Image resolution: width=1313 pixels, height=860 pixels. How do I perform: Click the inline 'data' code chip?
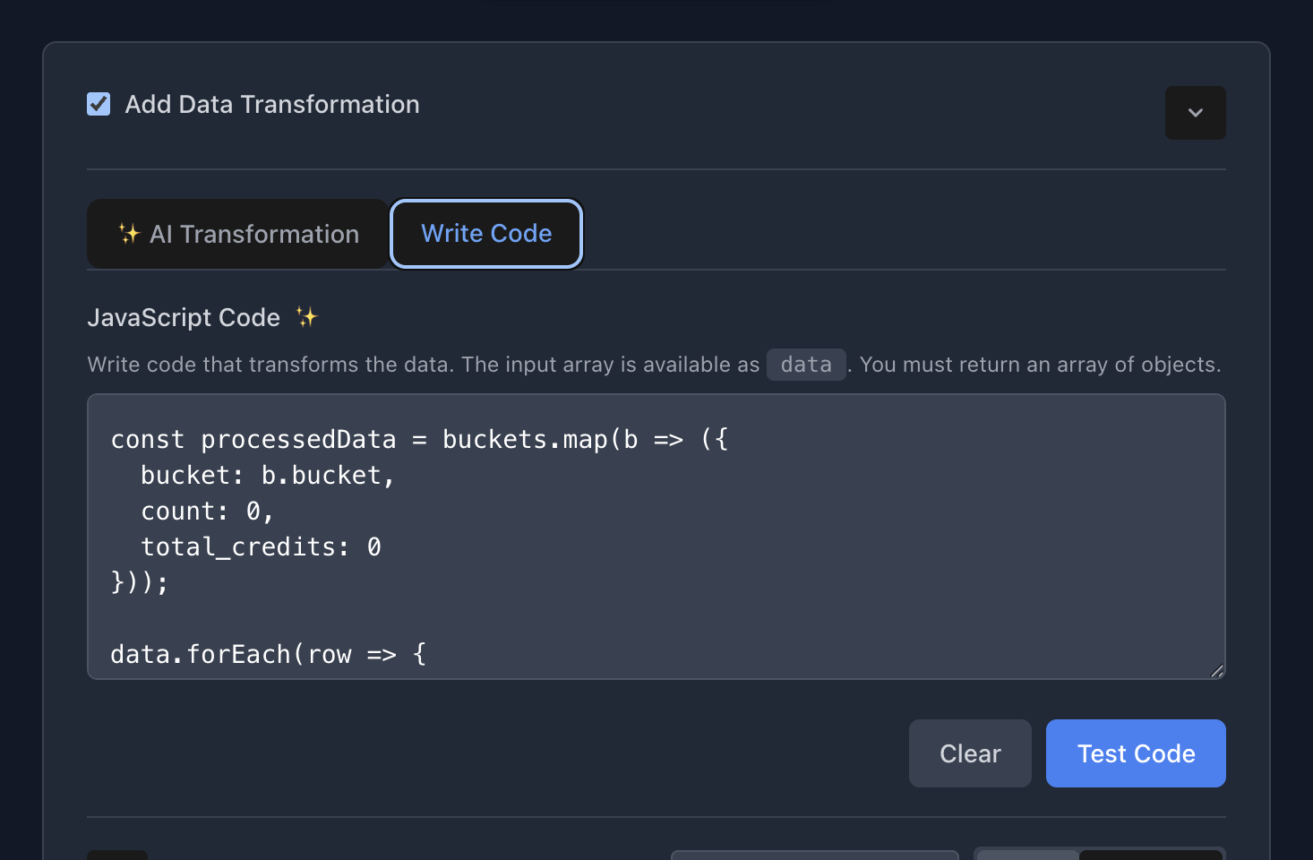805,365
